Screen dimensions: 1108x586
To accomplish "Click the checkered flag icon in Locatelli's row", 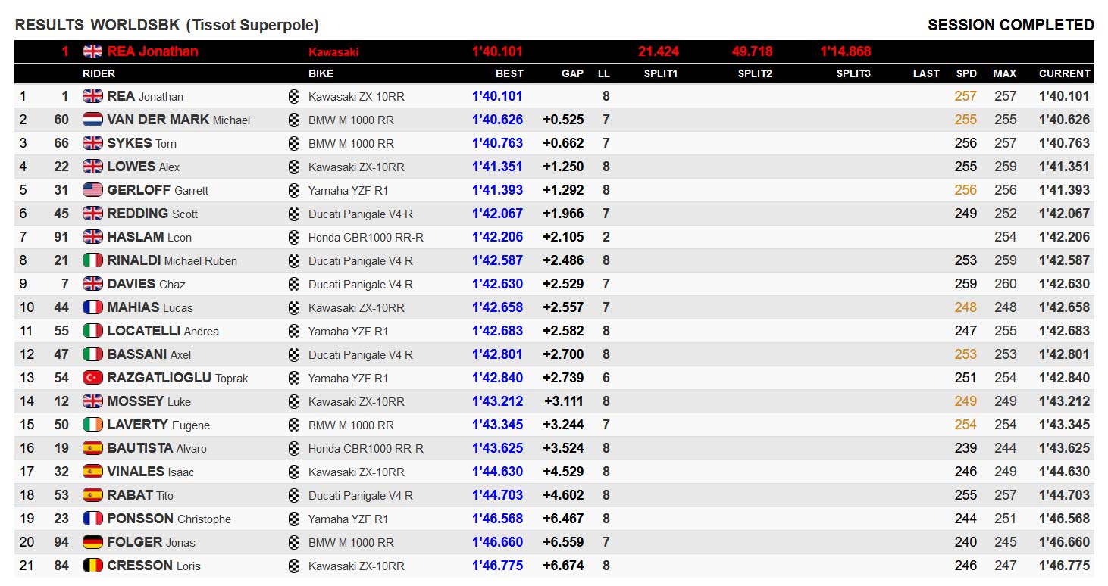I will (294, 332).
